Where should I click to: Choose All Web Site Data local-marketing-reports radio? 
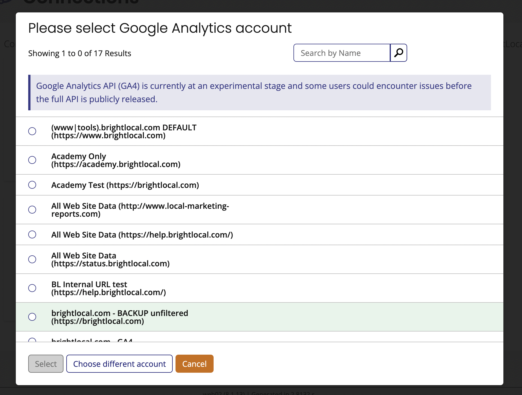[x=32, y=210]
